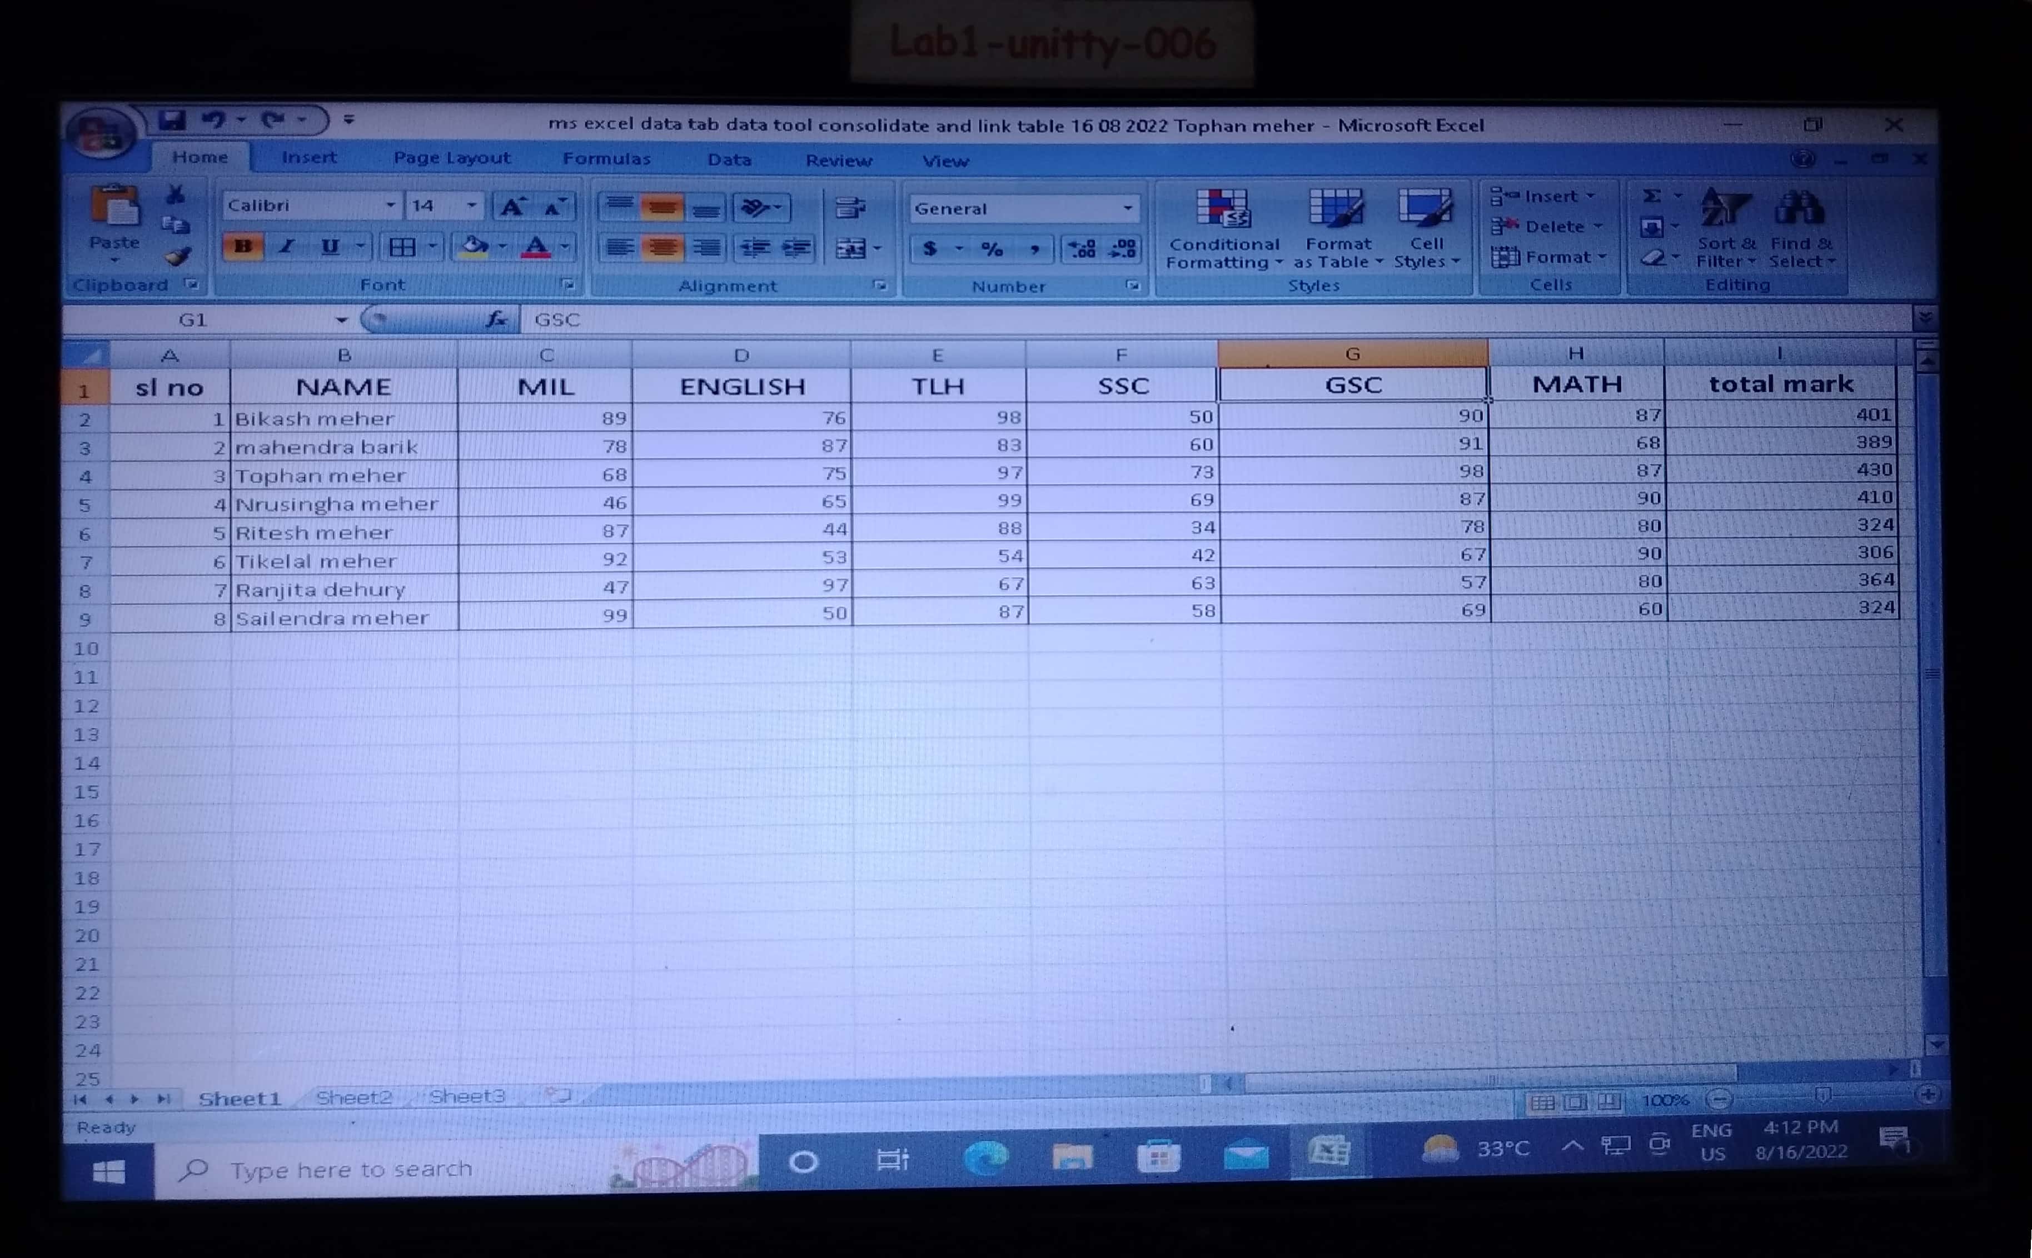Expand the General number format dropdown

pos(1128,208)
